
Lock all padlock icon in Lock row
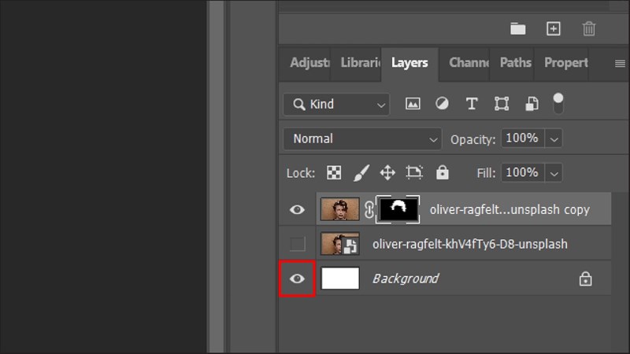pyautogui.click(x=443, y=172)
